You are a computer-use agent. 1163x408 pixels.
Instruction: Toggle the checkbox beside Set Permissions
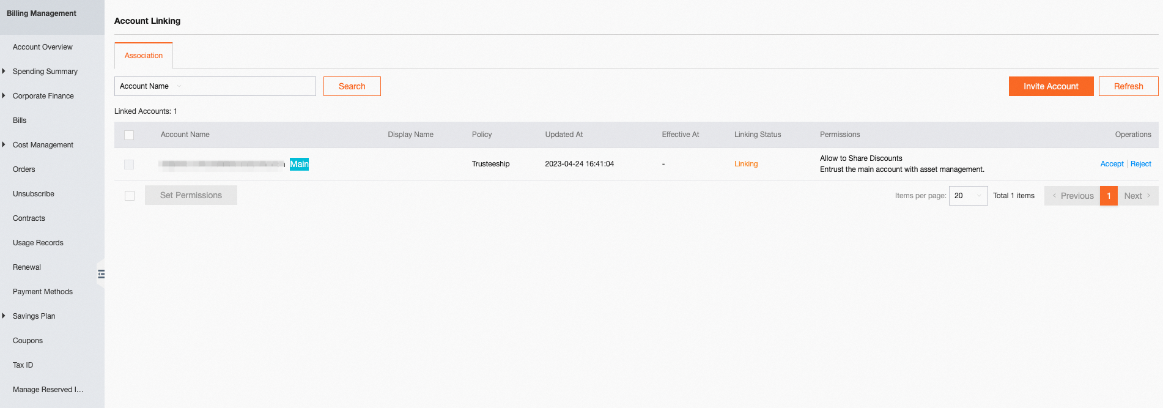tap(130, 196)
